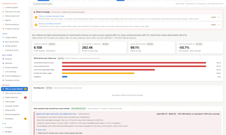Viewport: 226px width, 135px height.
Task: Click the Developer activity icon
Action: coord(3,80)
